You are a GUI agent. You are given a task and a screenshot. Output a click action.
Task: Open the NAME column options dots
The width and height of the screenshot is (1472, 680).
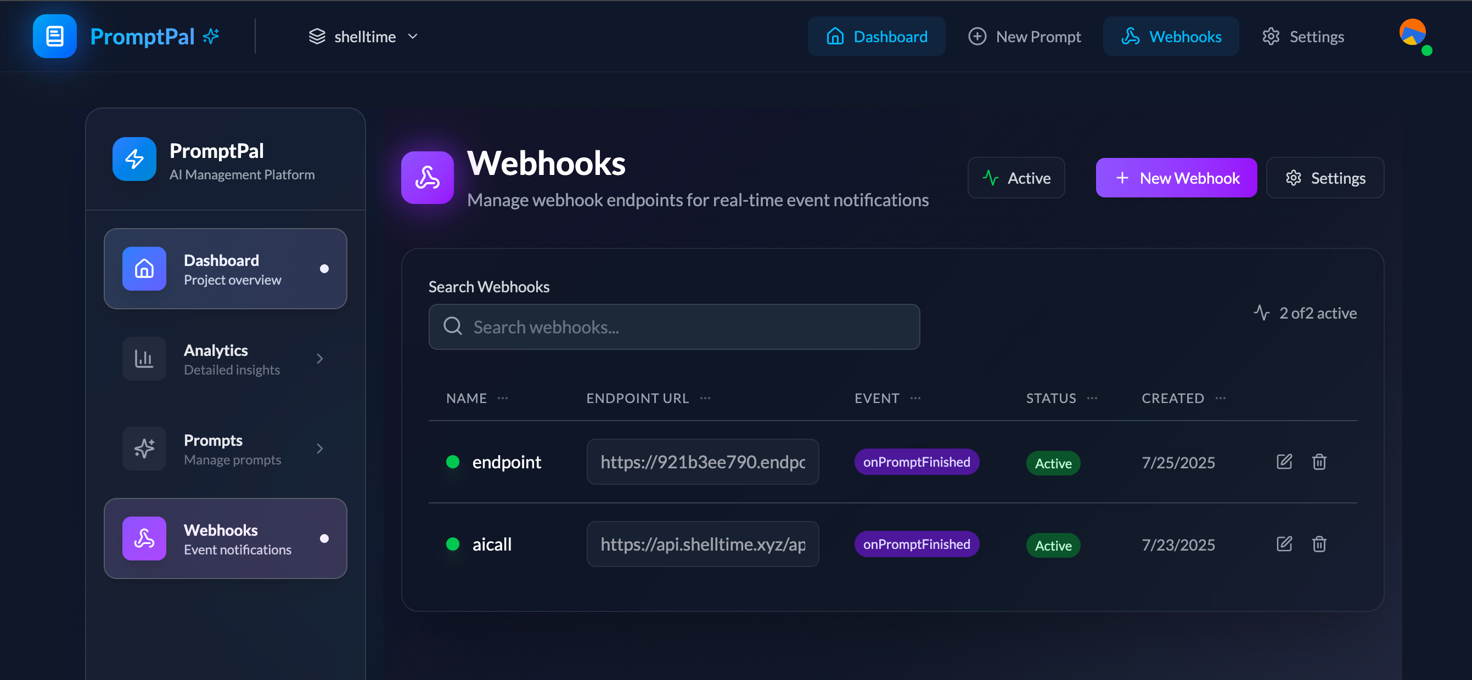(x=503, y=398)
